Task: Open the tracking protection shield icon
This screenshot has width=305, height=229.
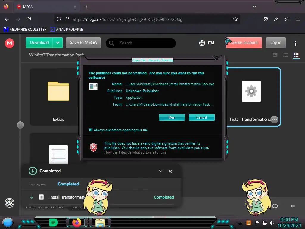Action: click(x=59, y=19)
